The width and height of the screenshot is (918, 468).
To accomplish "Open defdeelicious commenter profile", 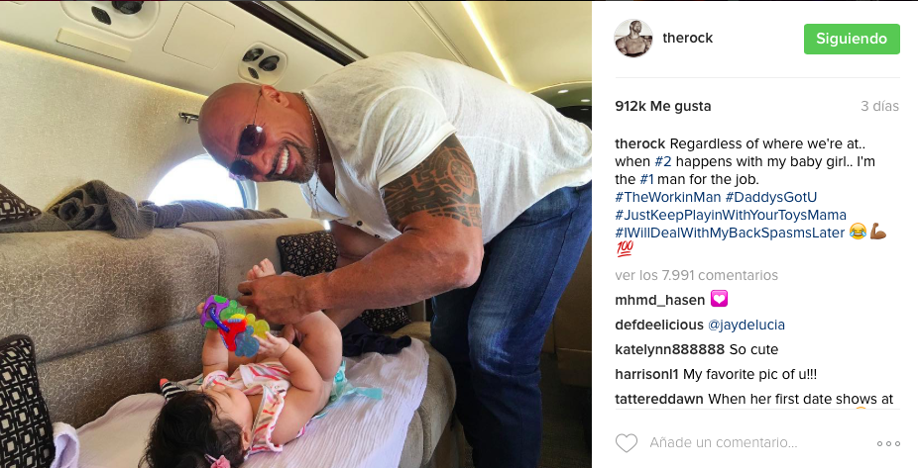I will point(659,325).
